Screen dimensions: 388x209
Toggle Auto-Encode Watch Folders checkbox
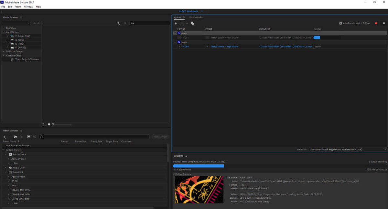(340, 23)
